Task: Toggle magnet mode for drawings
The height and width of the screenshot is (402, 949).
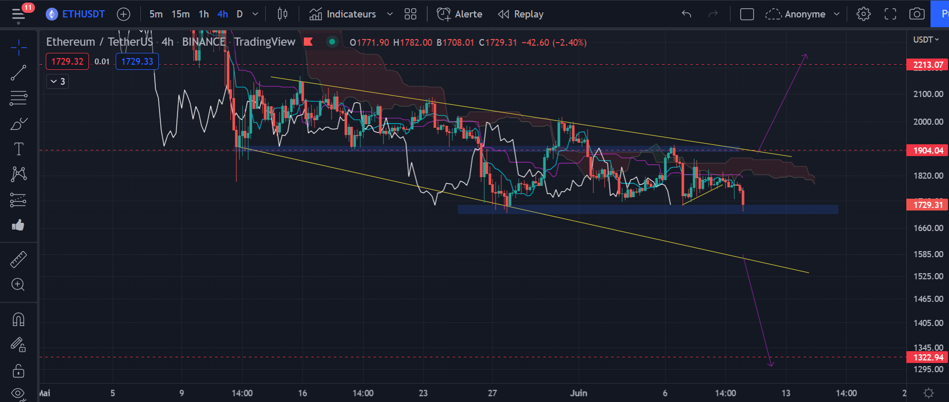Action: 19,320
